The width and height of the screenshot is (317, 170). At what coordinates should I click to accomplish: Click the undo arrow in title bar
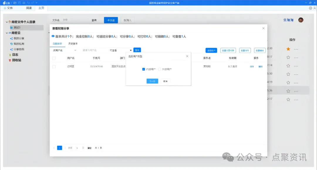tap(28, 3)
